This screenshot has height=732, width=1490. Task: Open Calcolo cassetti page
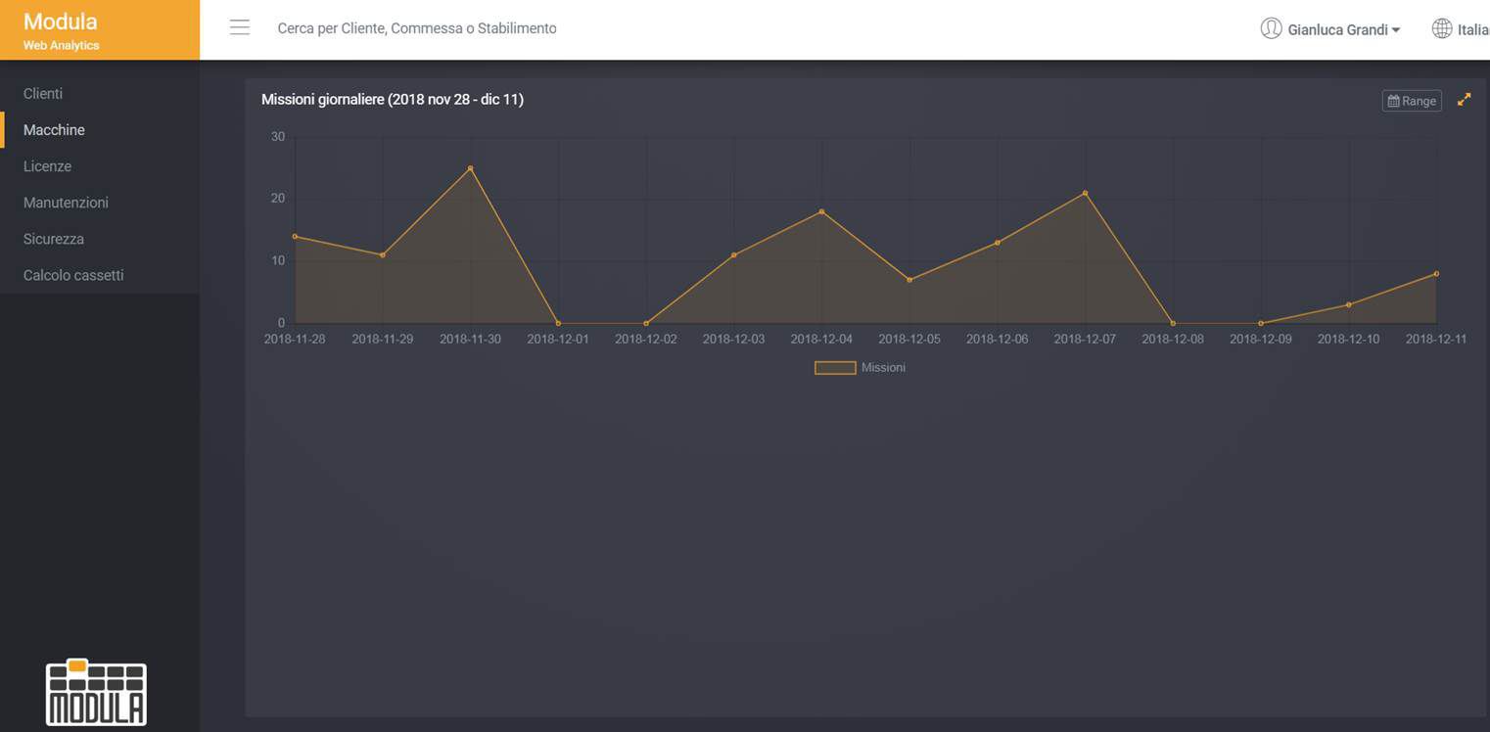pos(73,275)
